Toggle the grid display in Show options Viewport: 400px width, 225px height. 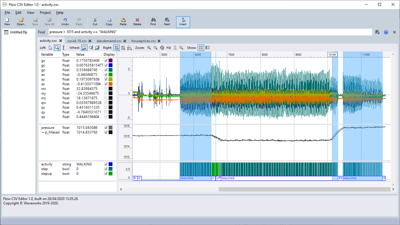coord(201,47)
